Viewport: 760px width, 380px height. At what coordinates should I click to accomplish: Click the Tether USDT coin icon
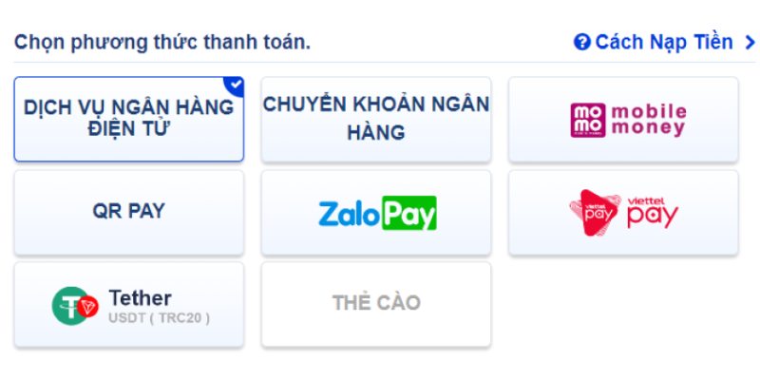click(75, 305)
